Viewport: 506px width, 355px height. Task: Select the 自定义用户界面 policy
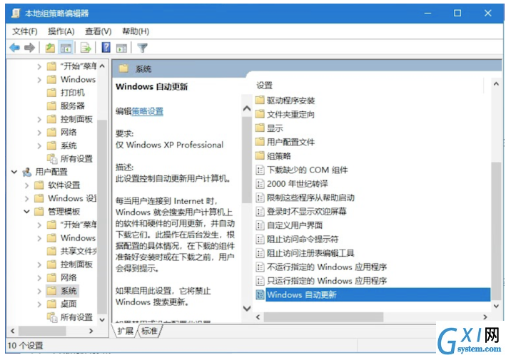289,225
